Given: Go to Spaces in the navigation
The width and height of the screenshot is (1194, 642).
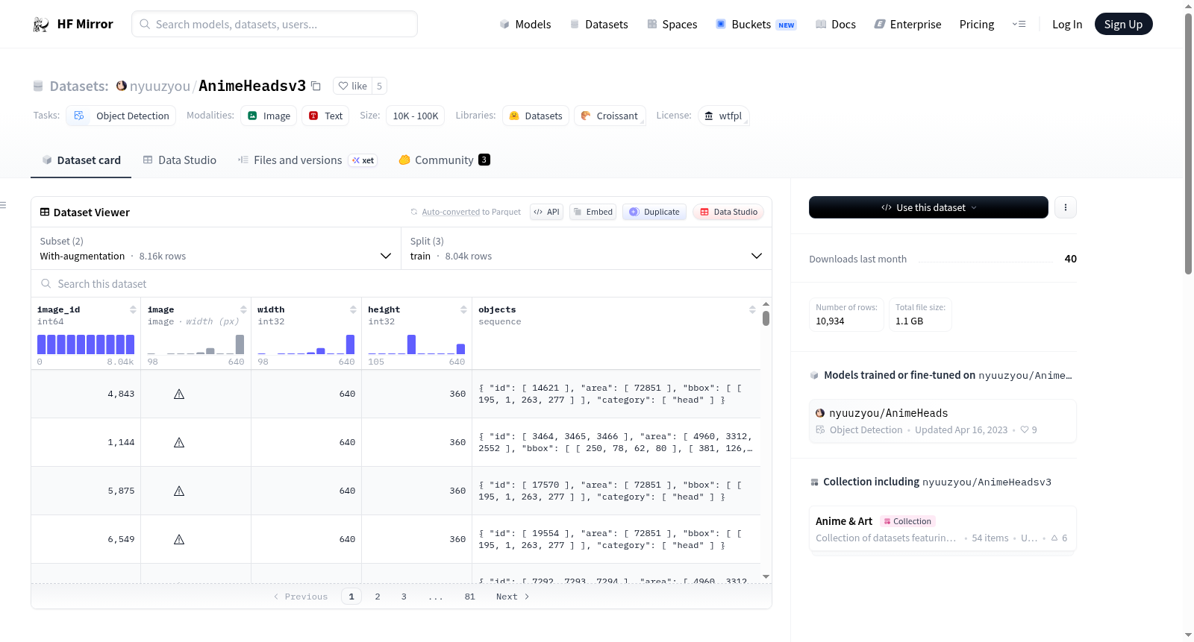Looking at the screenshot, I should click(672, 25).
